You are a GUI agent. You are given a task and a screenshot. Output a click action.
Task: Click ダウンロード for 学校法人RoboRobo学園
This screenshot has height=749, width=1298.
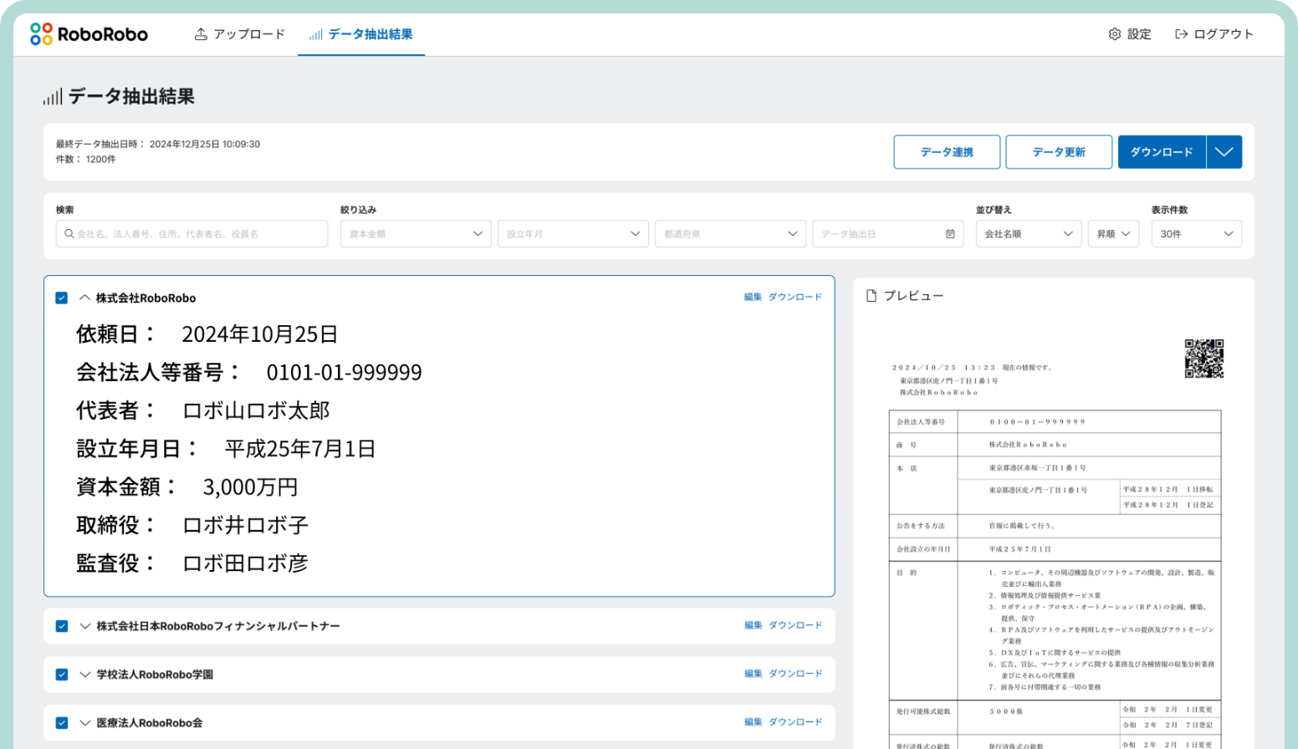pyautogui.click(x=795, y=674)
